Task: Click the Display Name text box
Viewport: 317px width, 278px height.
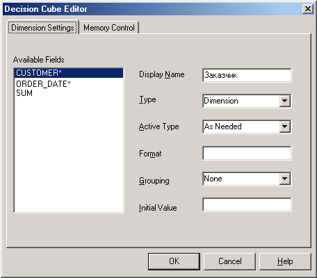Action: coord(247,75)
